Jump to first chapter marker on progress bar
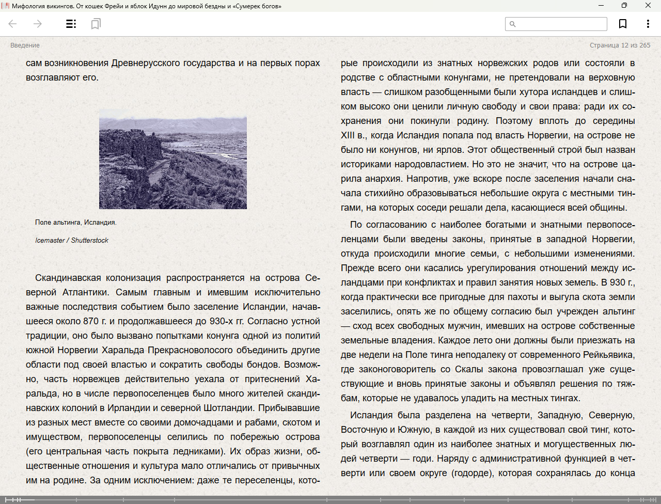 pyautogui.click(x=6, y=500)
